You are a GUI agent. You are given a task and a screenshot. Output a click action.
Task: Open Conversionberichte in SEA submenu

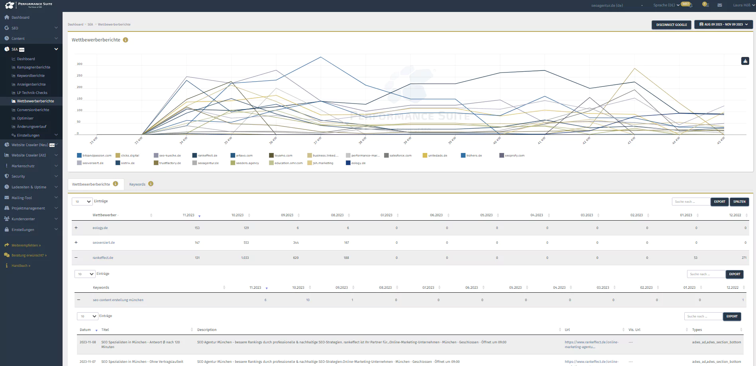[x=33, y=110]
